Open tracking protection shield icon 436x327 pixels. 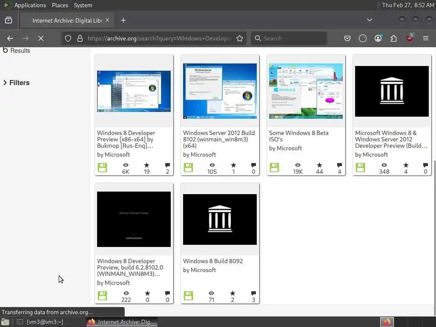point(68,38)
